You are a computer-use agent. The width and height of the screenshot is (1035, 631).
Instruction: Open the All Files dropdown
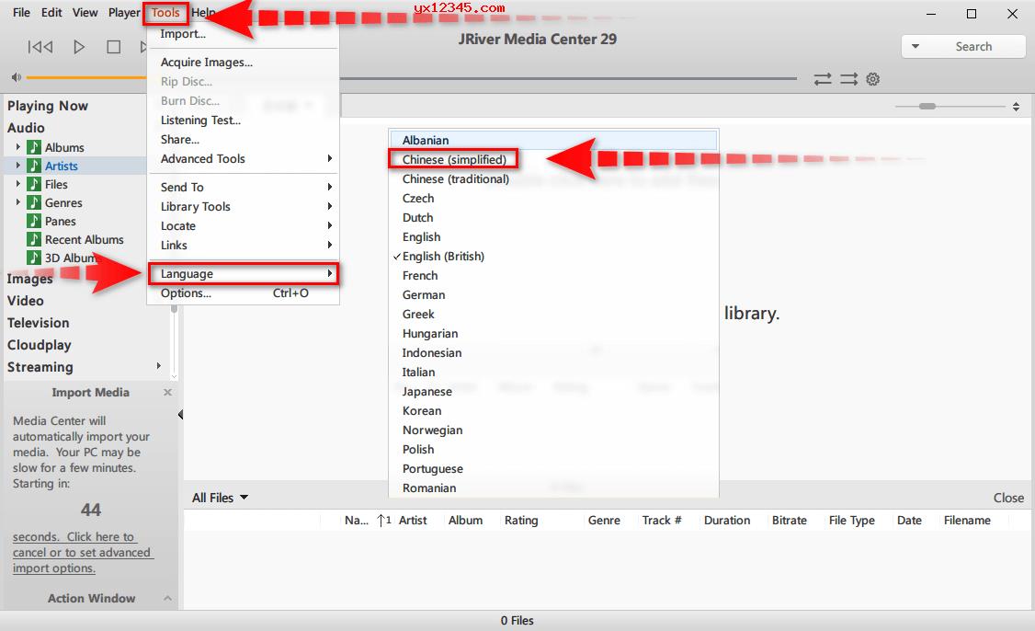click(x=220, y=498)
